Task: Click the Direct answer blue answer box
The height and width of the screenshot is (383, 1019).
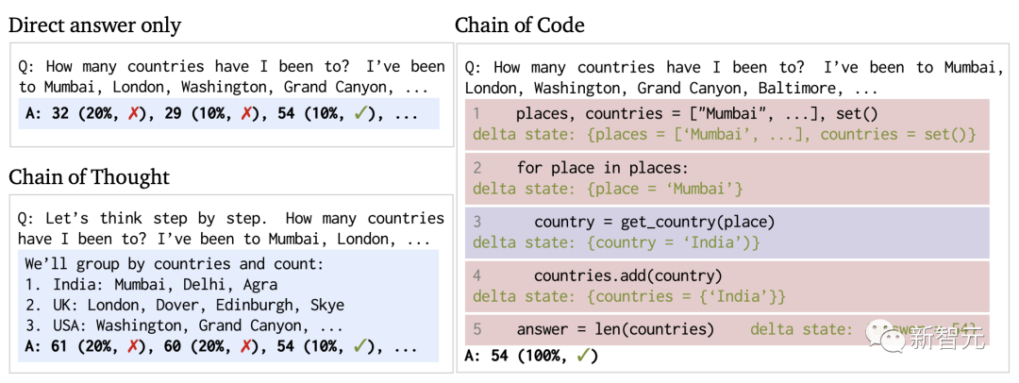Action: (x=228, y=113)
